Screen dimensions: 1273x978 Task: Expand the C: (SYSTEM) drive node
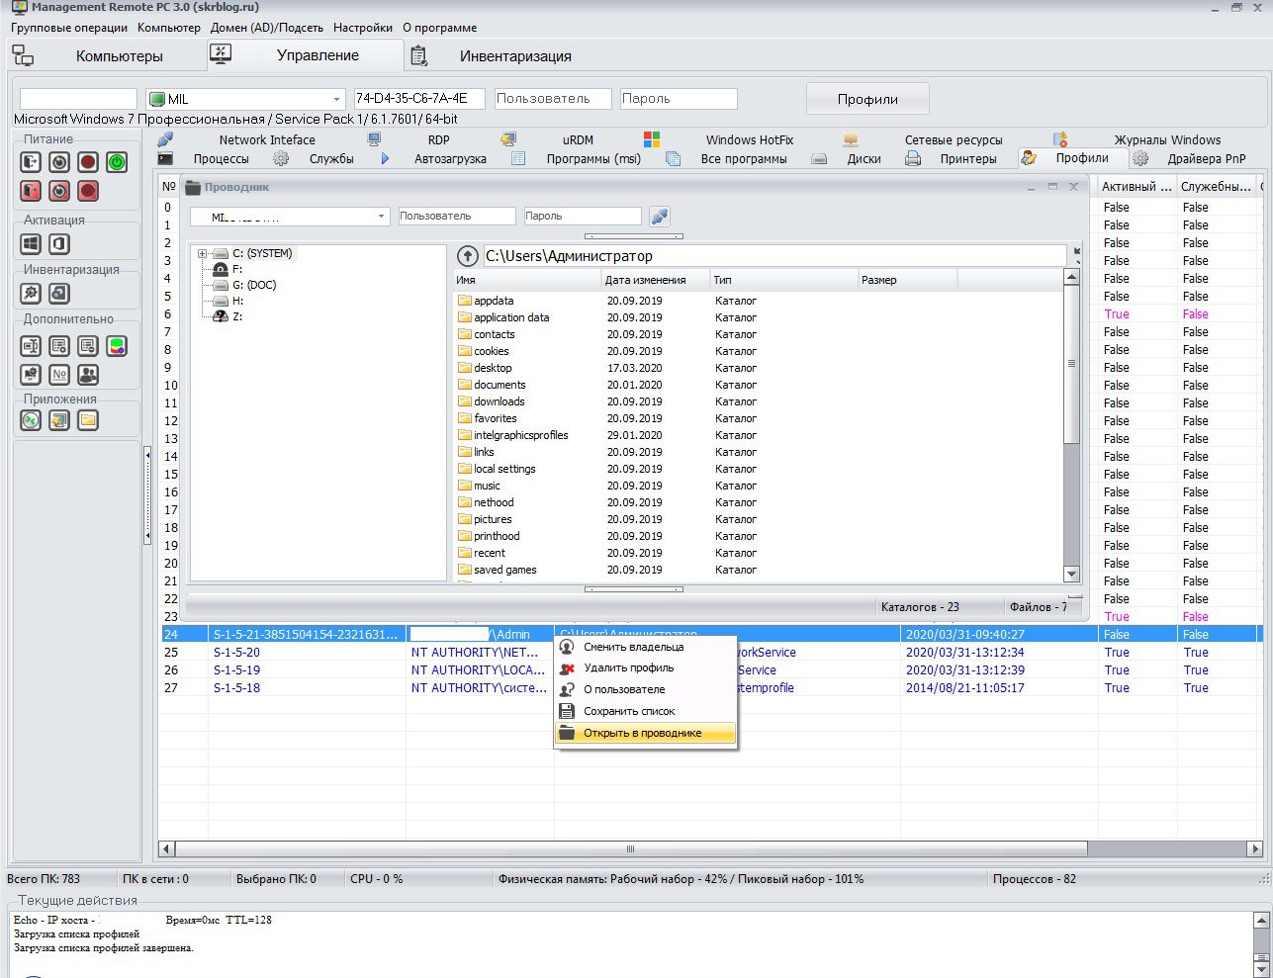click(202, 253)
